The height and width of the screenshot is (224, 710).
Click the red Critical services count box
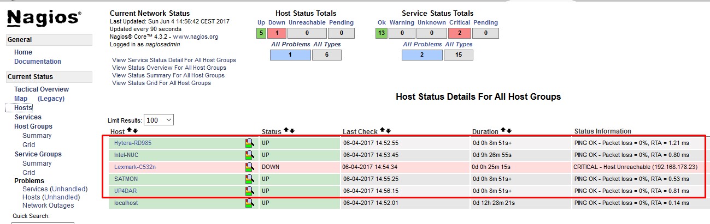pos(459,33)
